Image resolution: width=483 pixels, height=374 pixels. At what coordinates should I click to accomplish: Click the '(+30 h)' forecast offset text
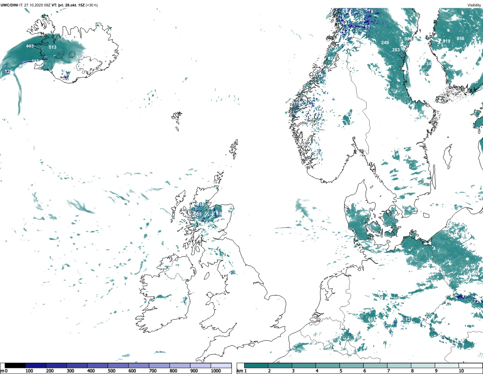pos(92,5)
